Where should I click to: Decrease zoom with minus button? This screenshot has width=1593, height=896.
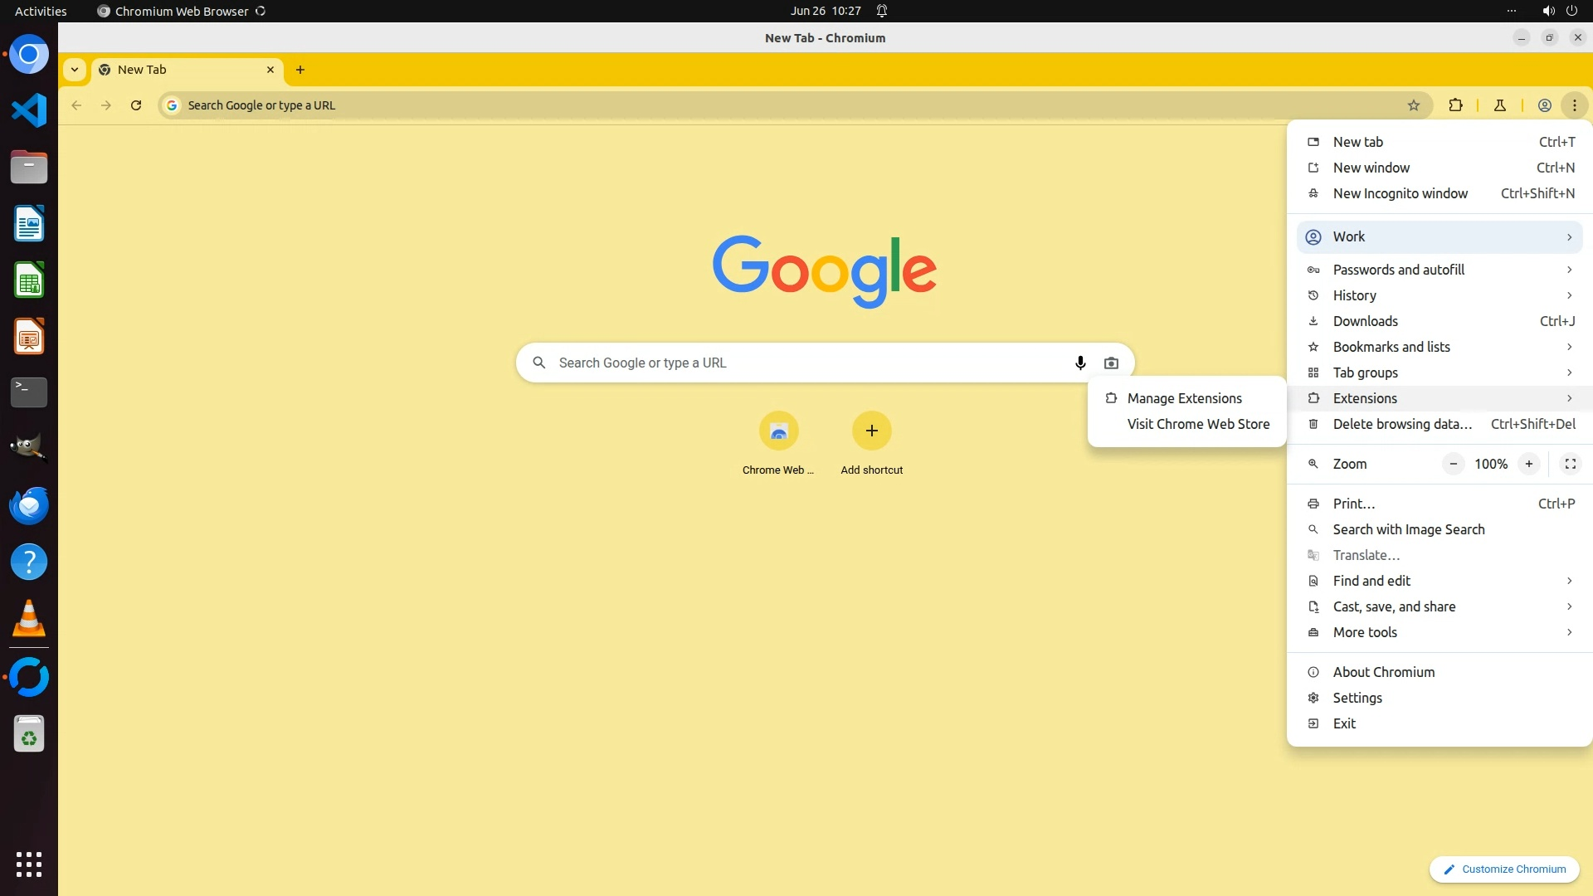[x=1454, y=464]
